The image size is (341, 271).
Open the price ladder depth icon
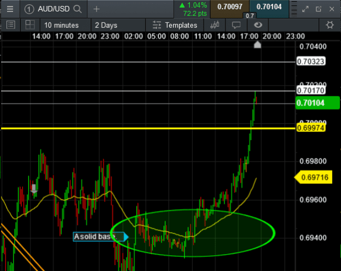pos(294,9)
